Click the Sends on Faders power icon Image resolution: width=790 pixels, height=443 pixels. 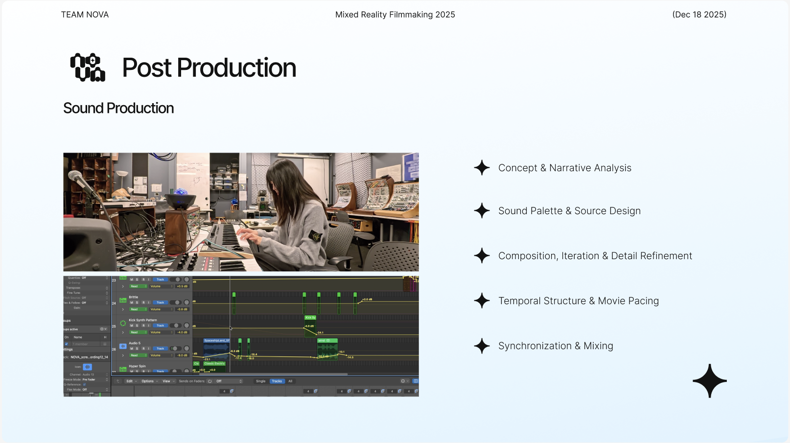point(210,381)
